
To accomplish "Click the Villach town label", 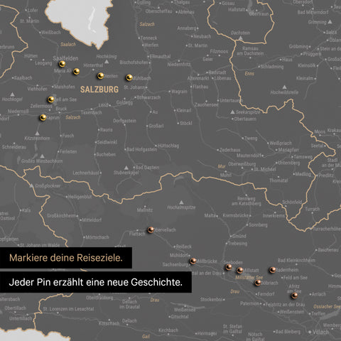I will pyautogui.click(x=320, y=332).
